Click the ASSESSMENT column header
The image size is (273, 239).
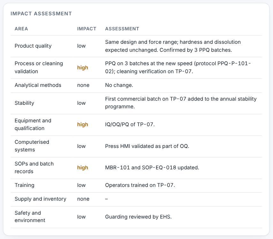click(x=122, y=29)
